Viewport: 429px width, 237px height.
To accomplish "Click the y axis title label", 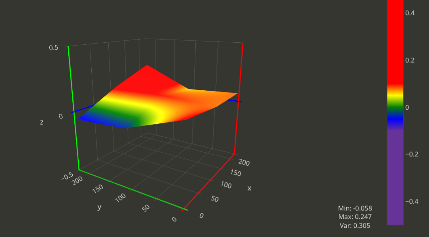I will pos(99,207).
